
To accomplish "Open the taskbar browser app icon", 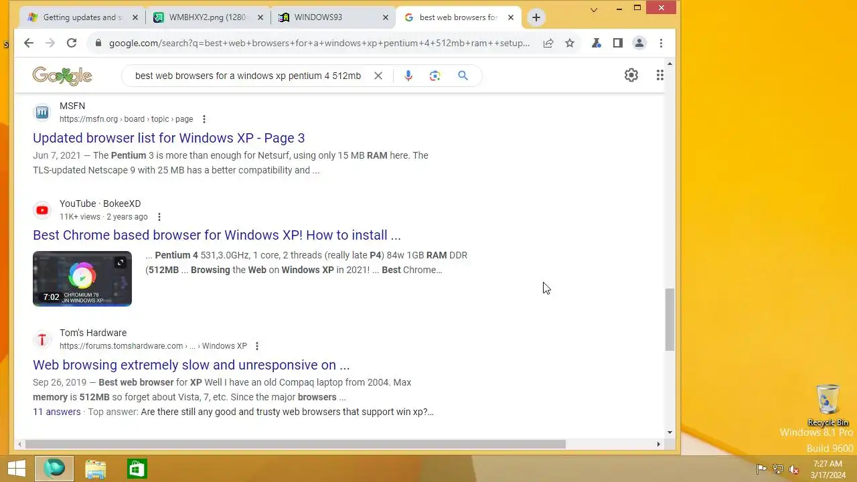I will [x=54, y=468].
